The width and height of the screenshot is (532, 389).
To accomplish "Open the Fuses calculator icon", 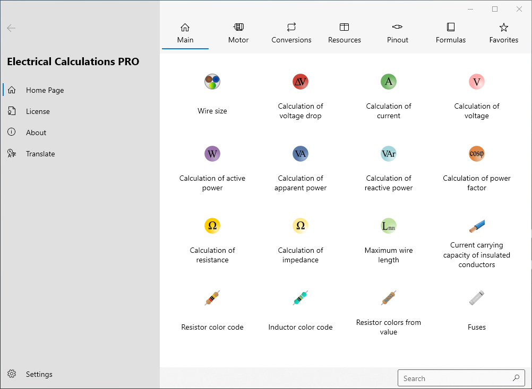I will (477, 298).
